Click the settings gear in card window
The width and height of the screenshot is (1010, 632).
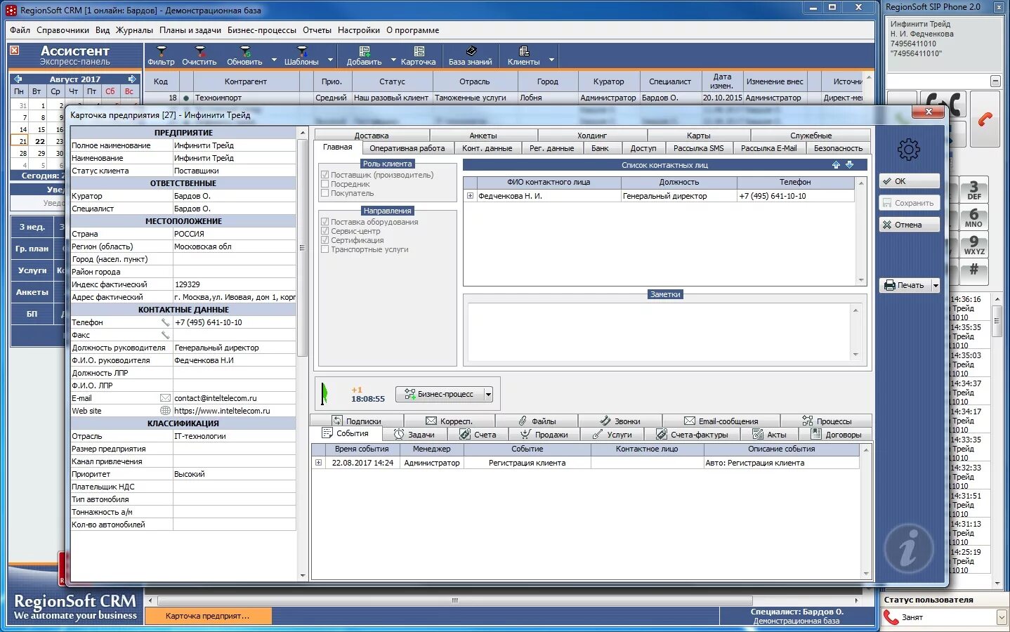(x=908, y=149)
